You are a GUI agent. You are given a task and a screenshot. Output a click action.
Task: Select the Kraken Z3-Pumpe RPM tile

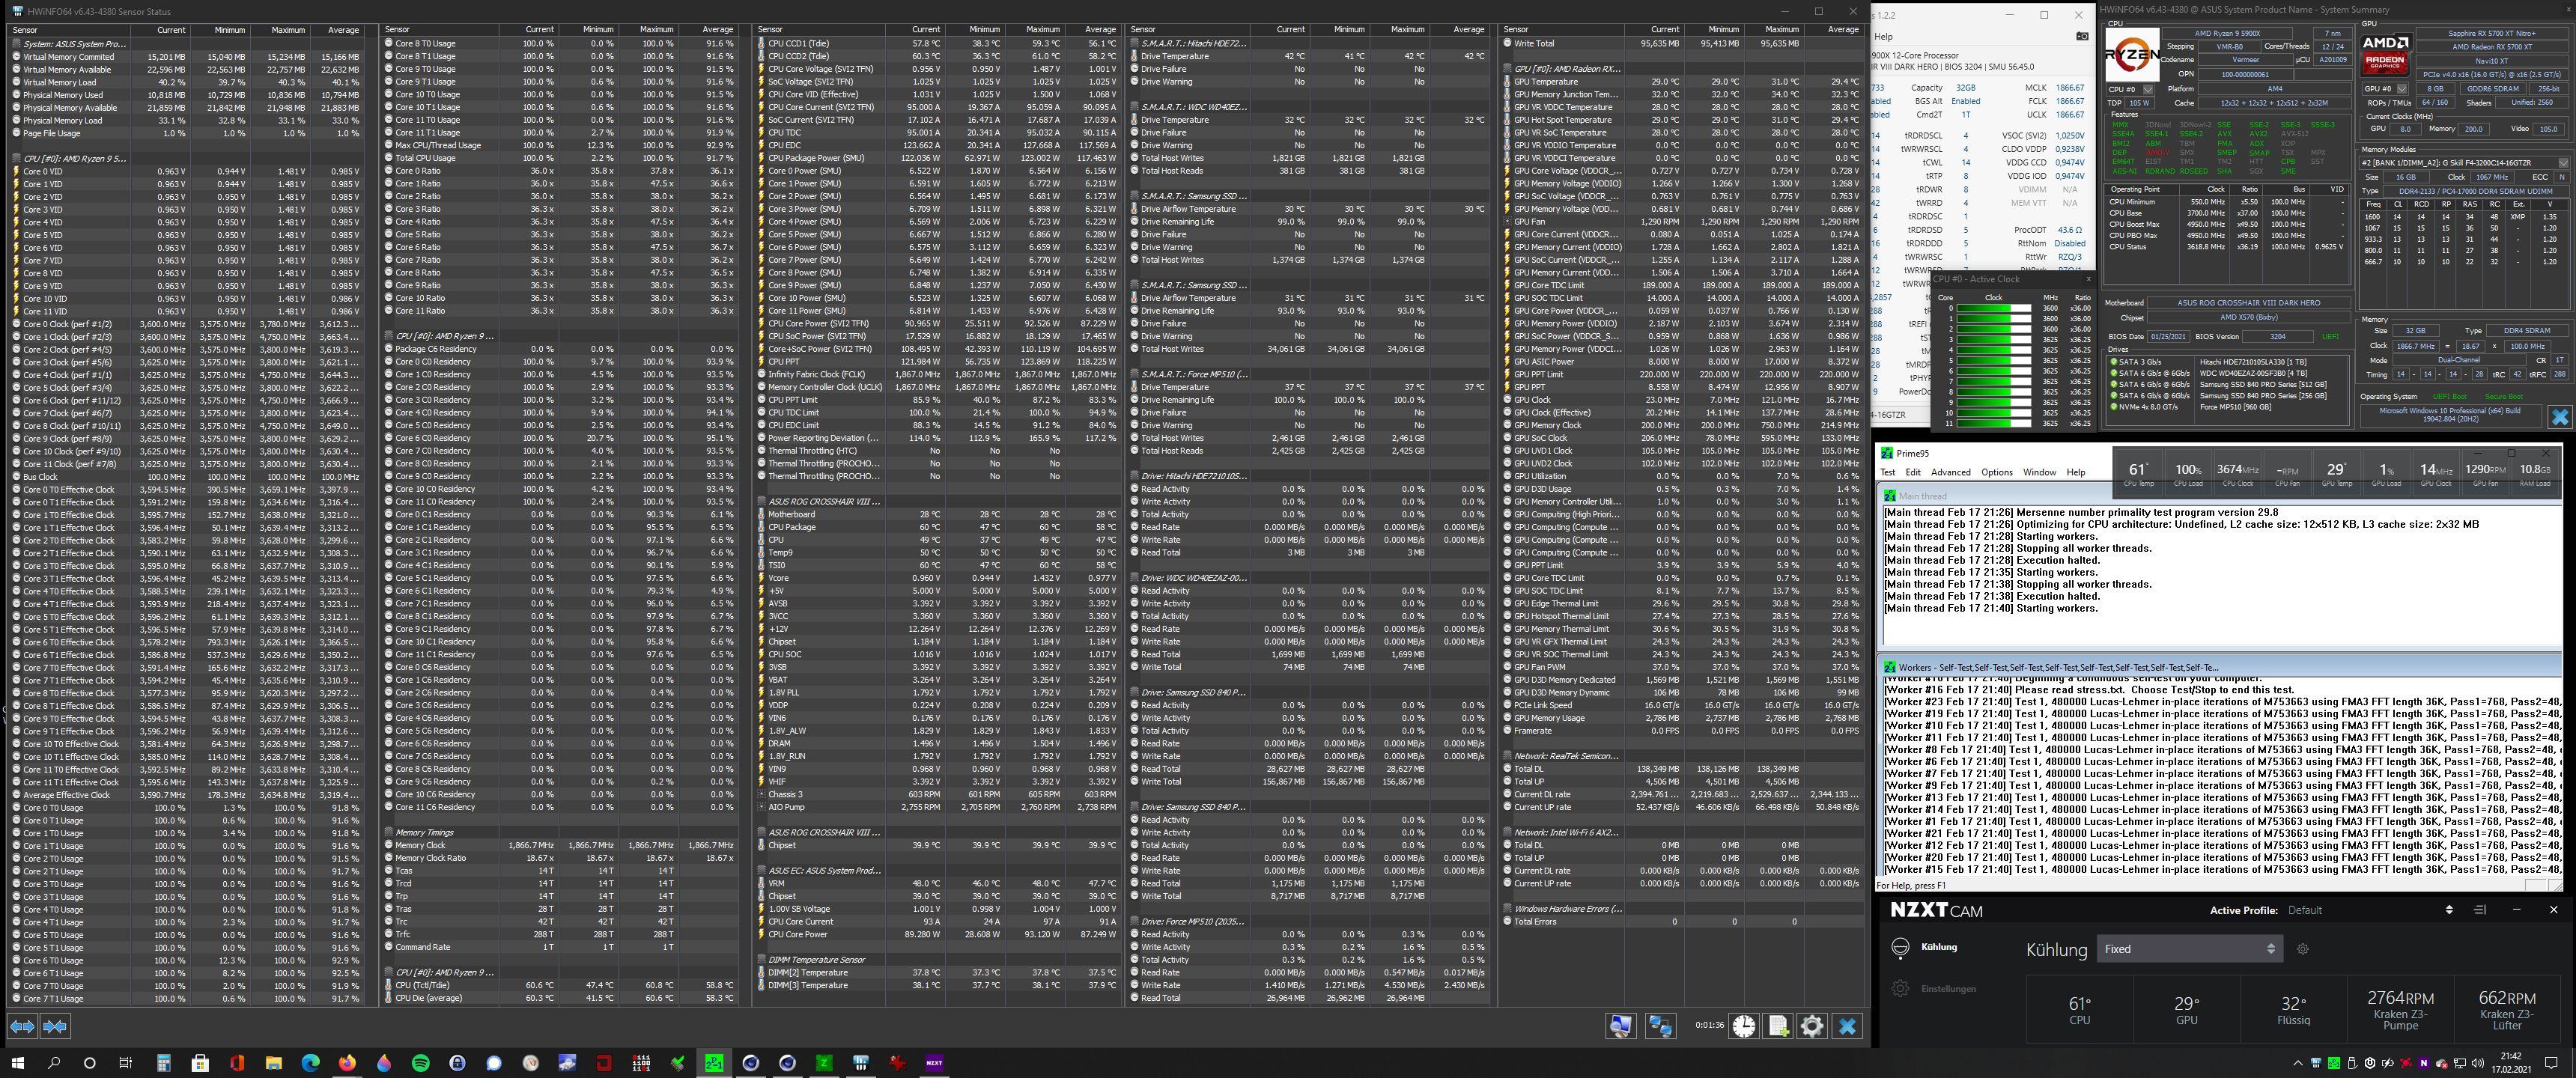2400,1010
